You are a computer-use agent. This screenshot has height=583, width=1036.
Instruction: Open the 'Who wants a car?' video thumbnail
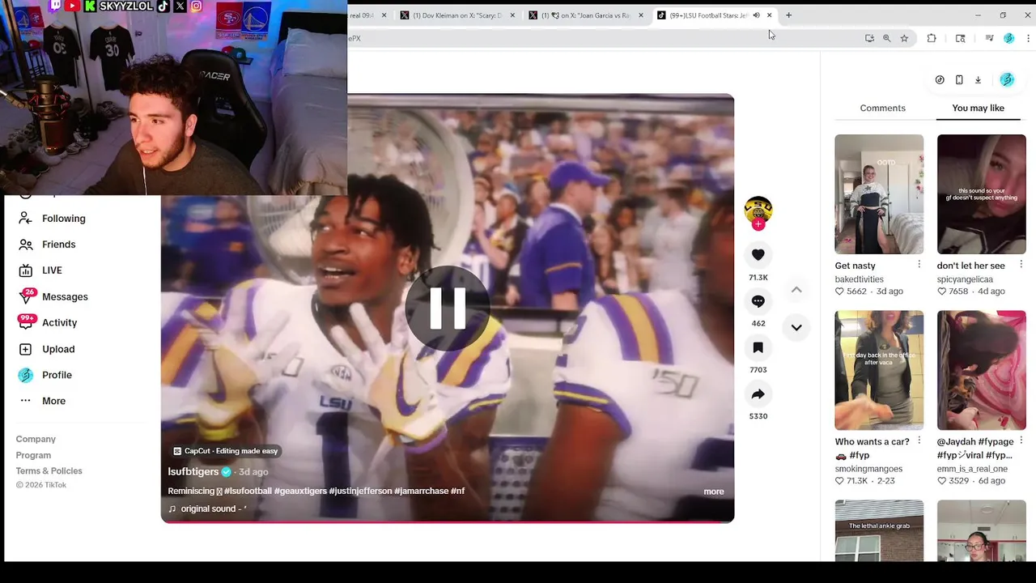click(879, 370)
